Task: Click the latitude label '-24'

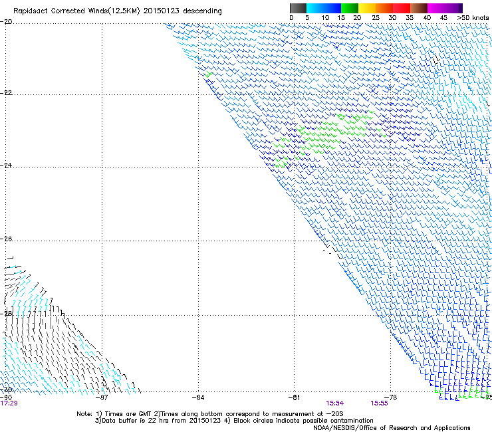Action: [x=6, y=165]
